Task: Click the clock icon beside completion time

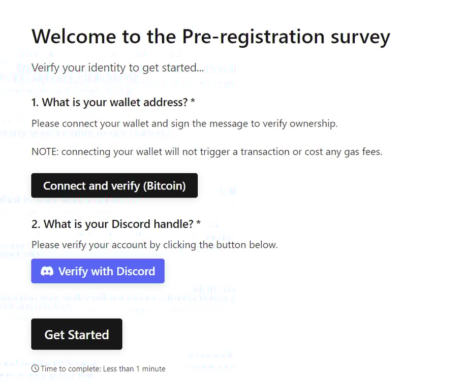Action: [35, 369]
